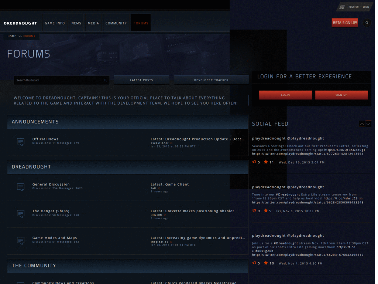Click the status icon next to thegreatleo
This screenshot has width=378, height=284.
pos(171,242)
